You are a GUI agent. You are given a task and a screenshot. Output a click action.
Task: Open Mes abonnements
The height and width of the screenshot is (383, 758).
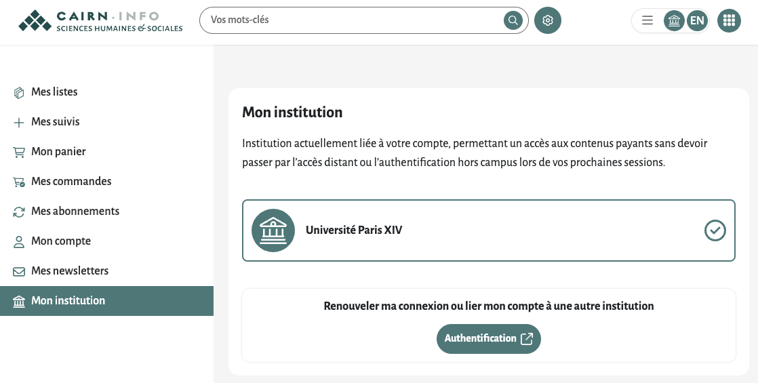[106, 211]
